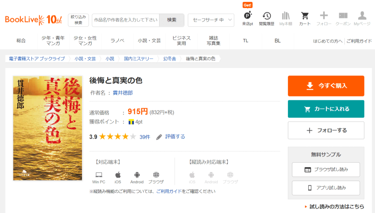Expand the セーフサーチ 中 dropdown
Image resolution: width=375 pixels, height=213 pixels.
tap(211, 20)
